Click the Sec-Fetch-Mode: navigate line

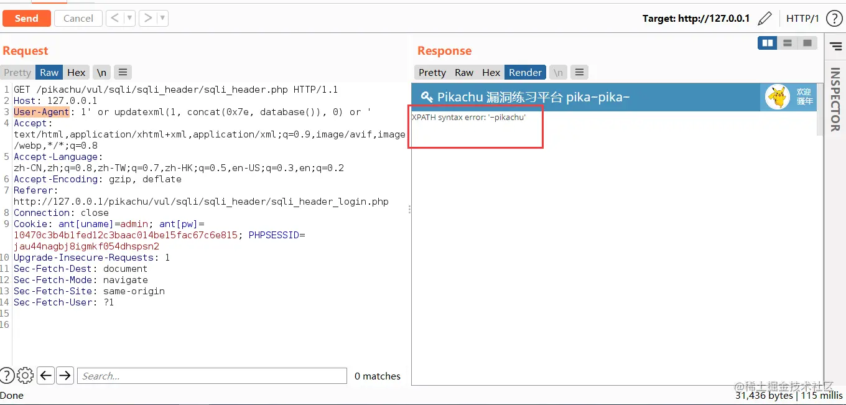pos(80,280)
